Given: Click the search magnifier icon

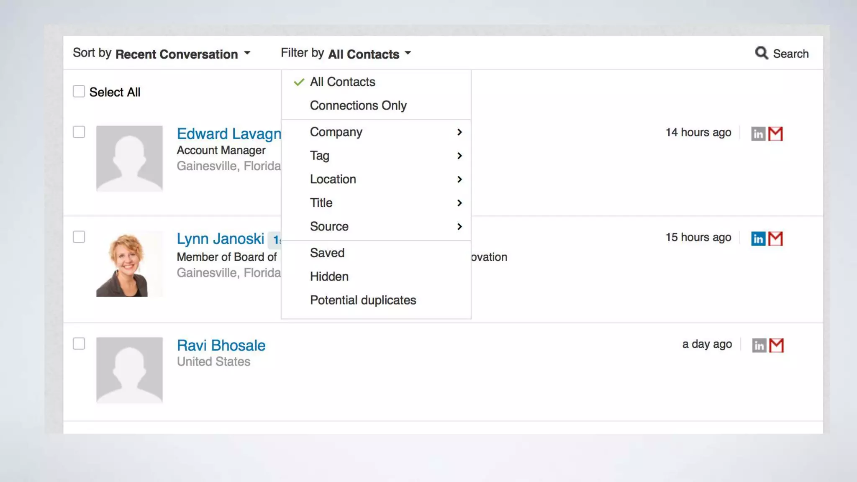Looking at the screenshot, I should (x=761, y=53).
